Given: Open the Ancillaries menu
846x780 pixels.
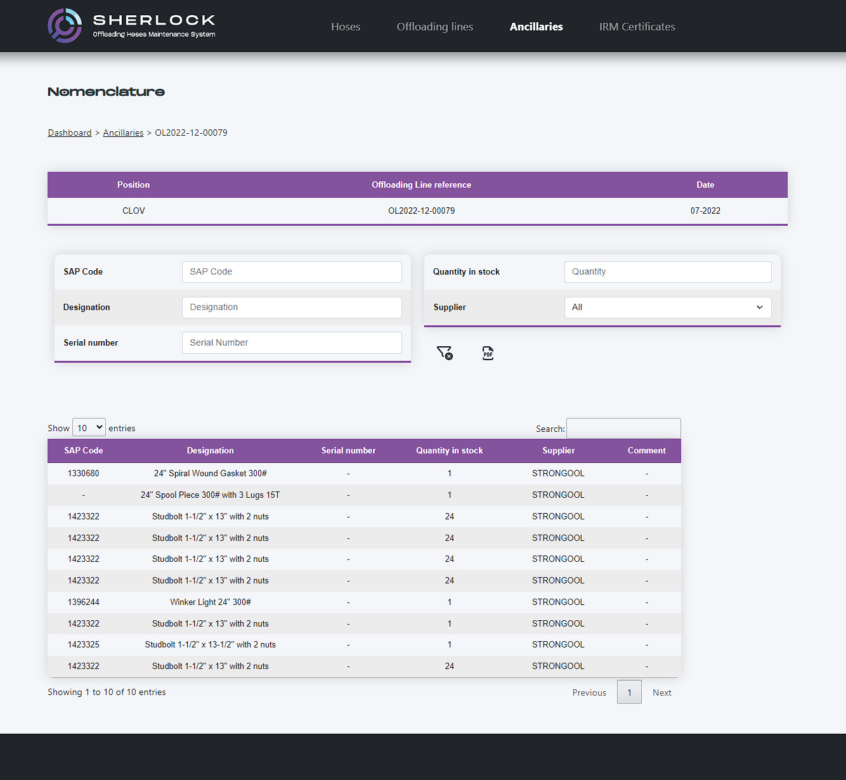Looking at the screenshot, I should point(537,27).
